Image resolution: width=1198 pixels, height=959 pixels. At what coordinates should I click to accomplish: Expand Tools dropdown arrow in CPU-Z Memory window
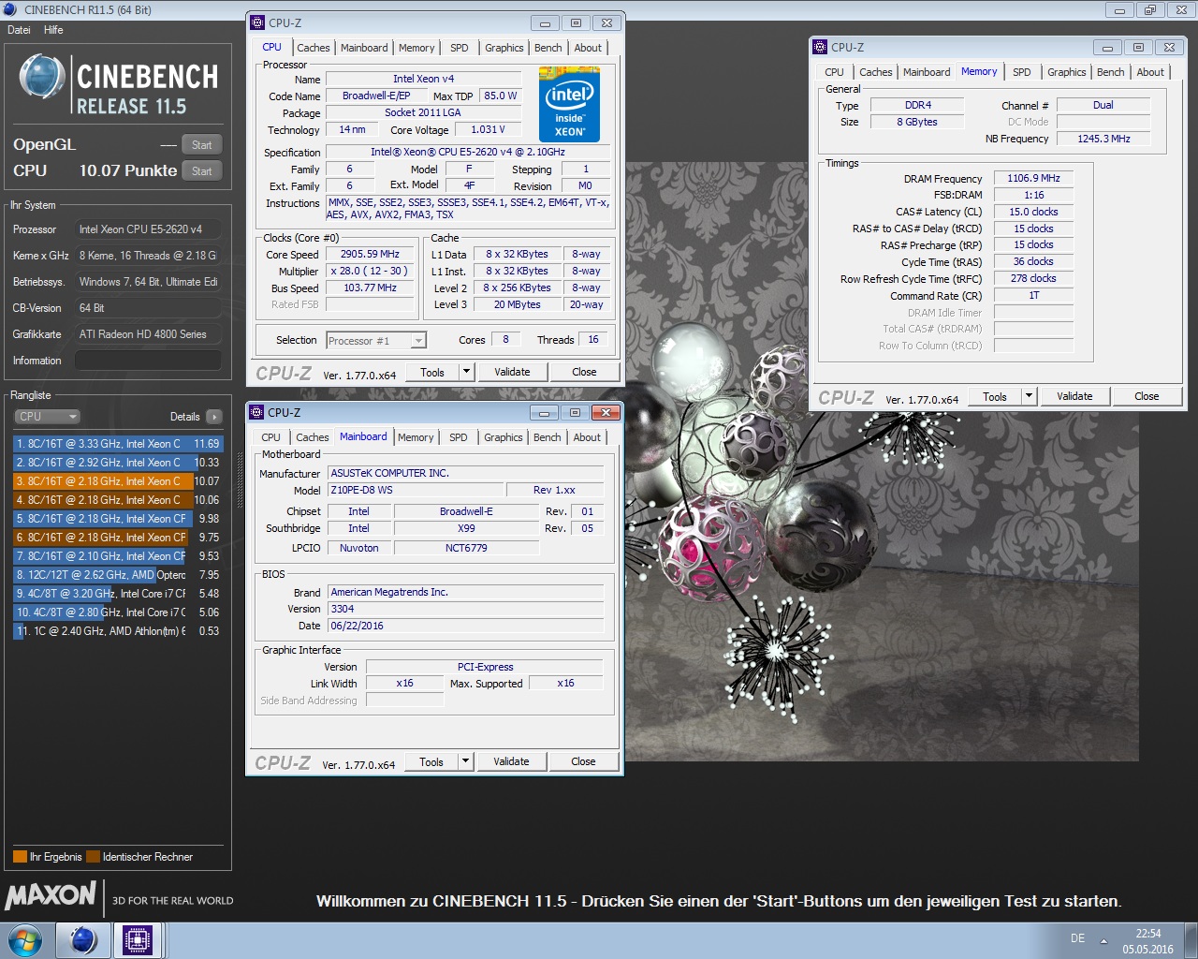coord(1029,396)
